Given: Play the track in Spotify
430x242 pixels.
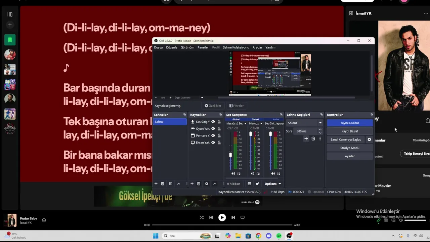Looking at the screenshot, I should 222,217.
